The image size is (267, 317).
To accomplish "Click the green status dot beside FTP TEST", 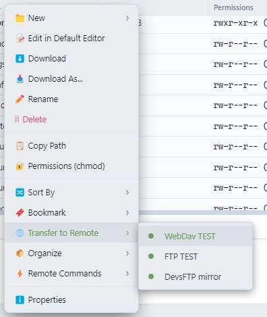I will pos(151,256).
